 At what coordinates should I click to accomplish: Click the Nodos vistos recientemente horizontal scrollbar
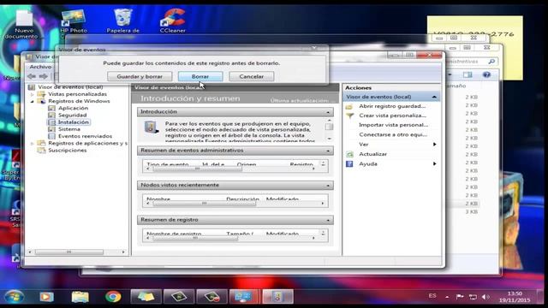[x=235, y=204]
